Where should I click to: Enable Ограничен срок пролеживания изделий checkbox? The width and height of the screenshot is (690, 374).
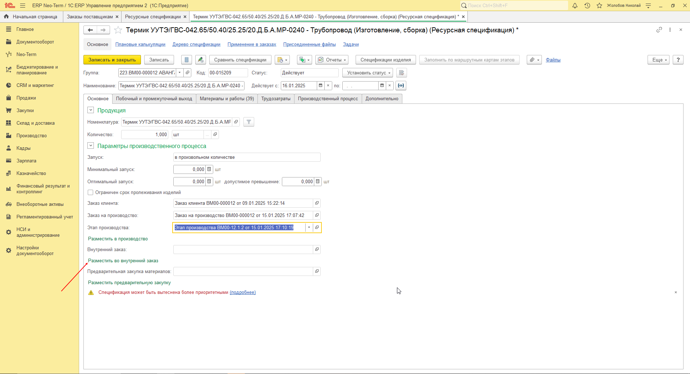91,193
